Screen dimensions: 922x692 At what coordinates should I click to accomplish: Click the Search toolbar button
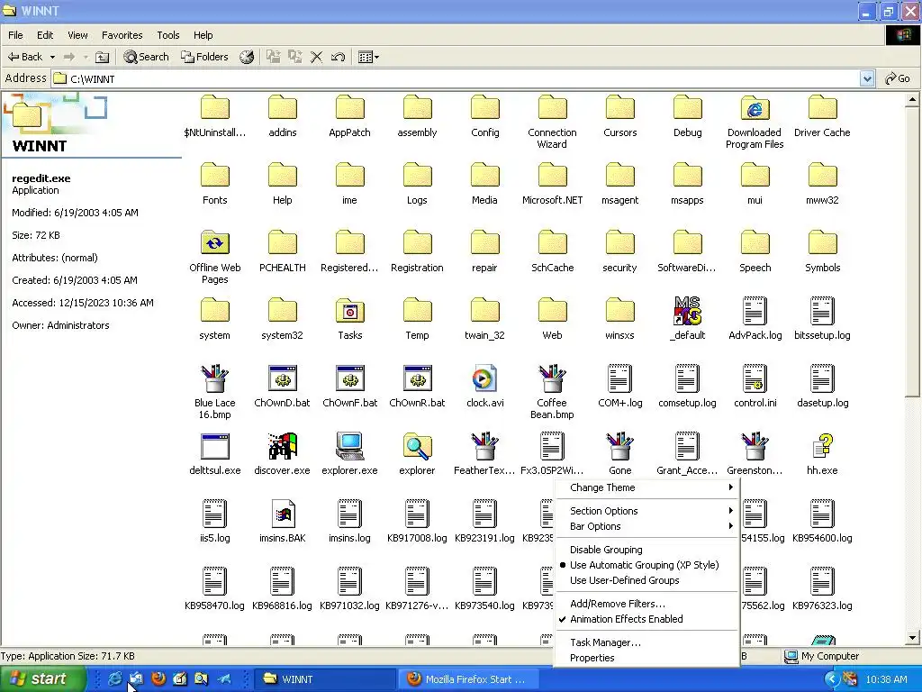pyautogui.click(x=147, y=57)
